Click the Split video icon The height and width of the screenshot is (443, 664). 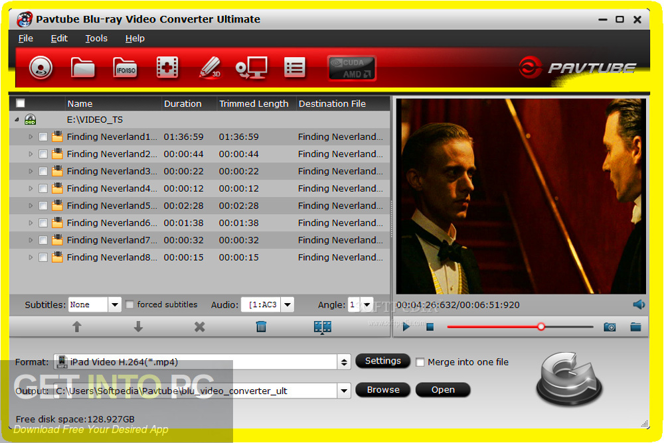[322, 327]
